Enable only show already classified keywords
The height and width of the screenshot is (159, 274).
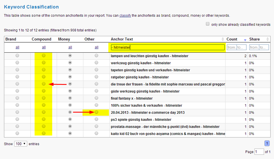tap(208, 24)
